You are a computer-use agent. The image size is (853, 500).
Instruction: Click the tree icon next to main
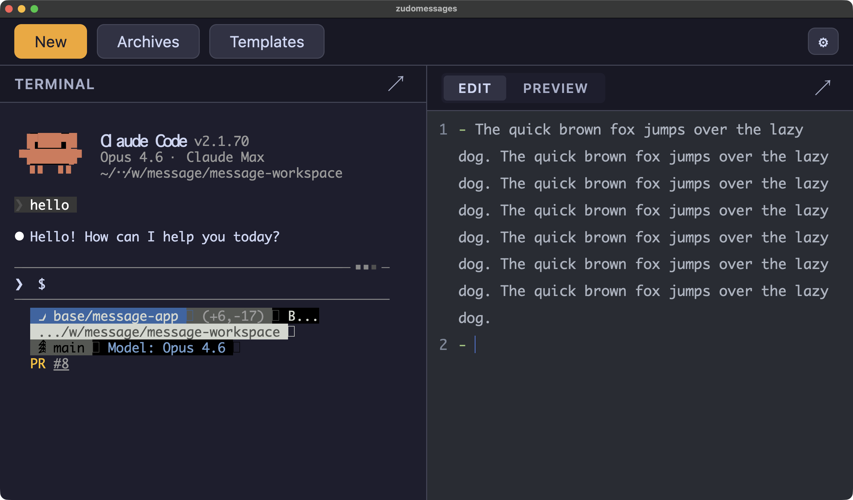[42, 347]
